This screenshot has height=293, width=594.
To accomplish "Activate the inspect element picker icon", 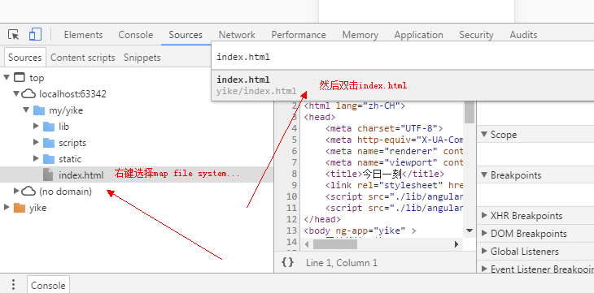I will (x=14, y=34).
